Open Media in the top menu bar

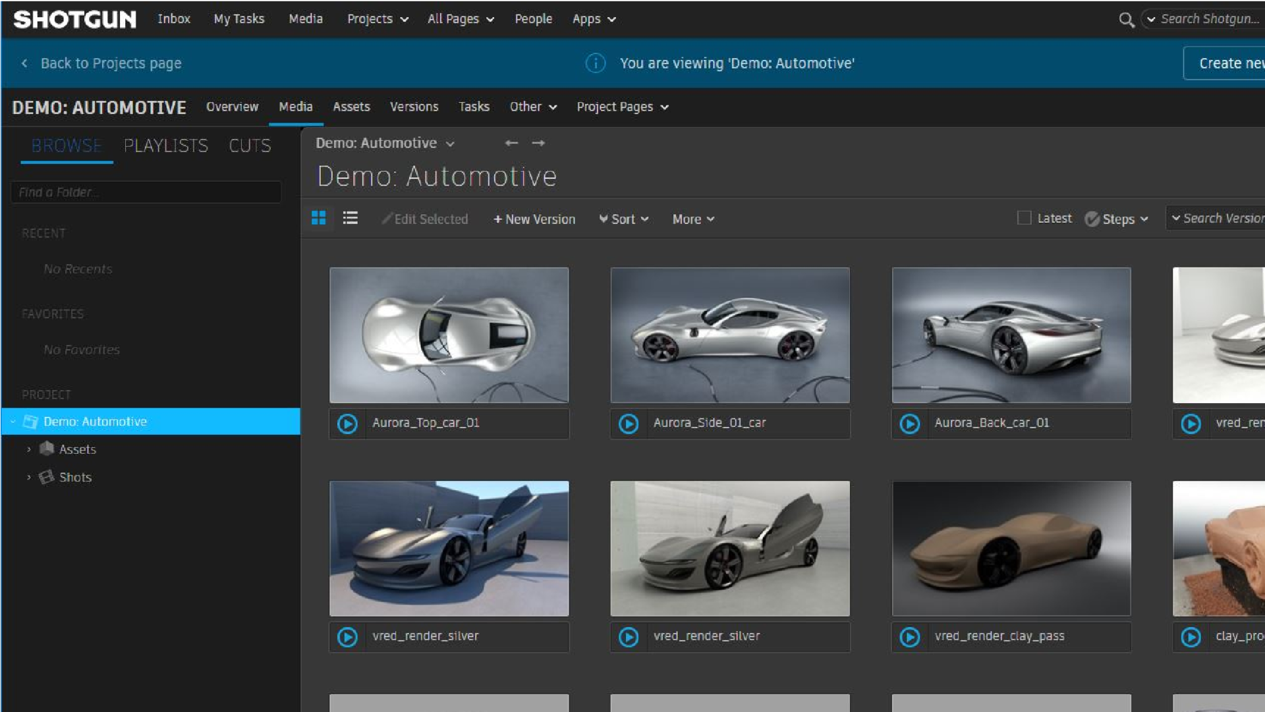[x=306, y=19]
